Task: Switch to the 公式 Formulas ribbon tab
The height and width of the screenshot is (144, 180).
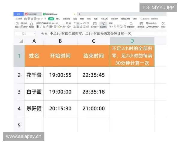Action: point(75,19)
